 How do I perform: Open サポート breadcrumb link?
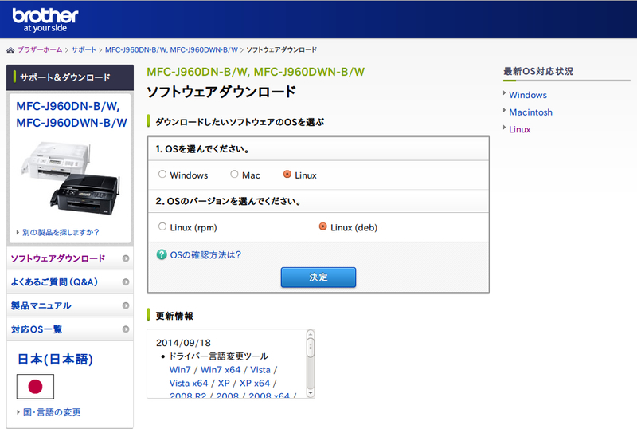coord(84,49)
